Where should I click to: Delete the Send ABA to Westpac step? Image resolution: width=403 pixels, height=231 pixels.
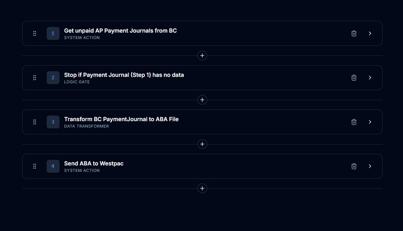(354, 166)
